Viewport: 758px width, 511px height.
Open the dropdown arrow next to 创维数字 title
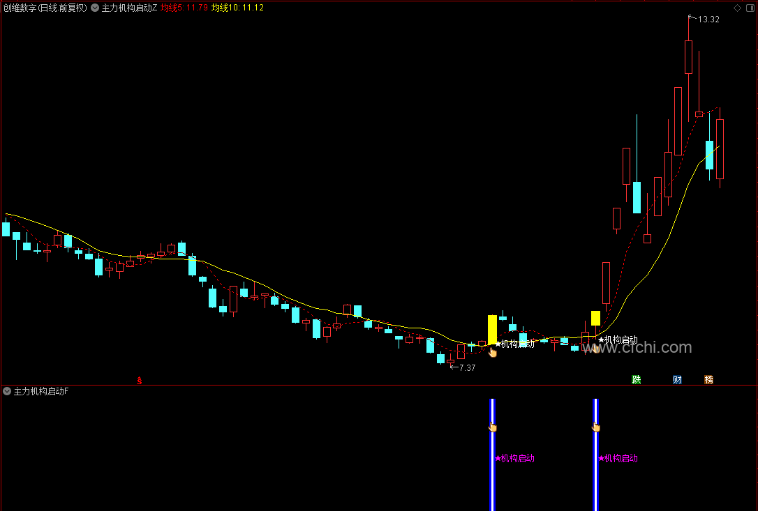(x=95, y=8)
